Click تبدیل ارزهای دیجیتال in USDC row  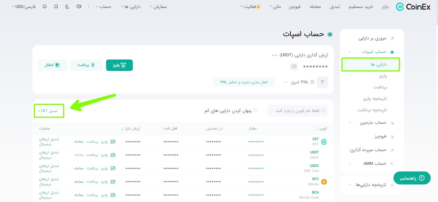49,168
